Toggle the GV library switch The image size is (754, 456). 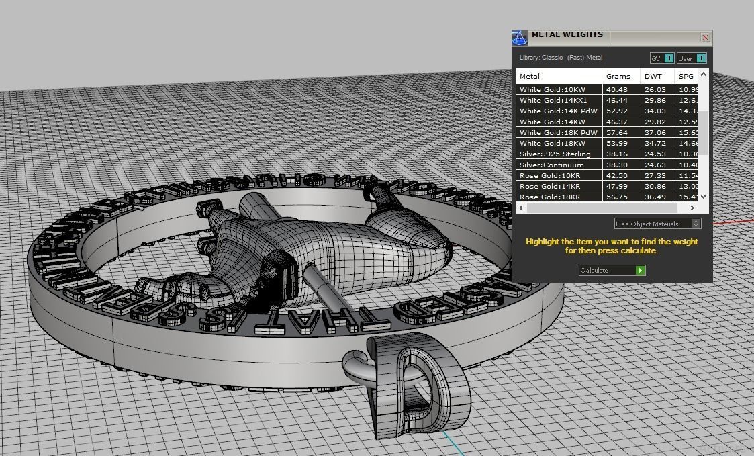point(662,58)
